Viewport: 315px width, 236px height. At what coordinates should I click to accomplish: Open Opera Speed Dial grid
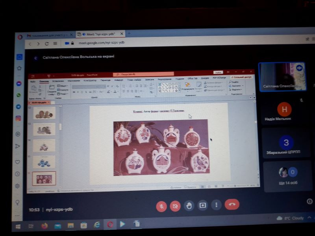point(55,43)
